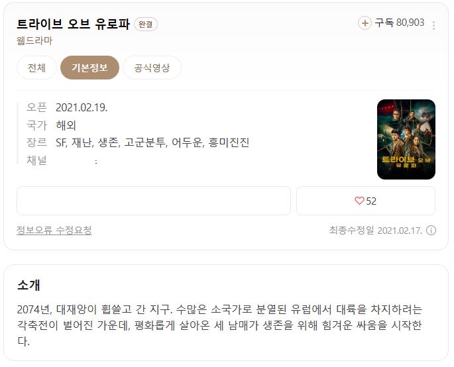The height and width of the screenshot is (367, 454).
Task: Click the 최종수정일 2021.02.17. text
Action: coord(376,231)
